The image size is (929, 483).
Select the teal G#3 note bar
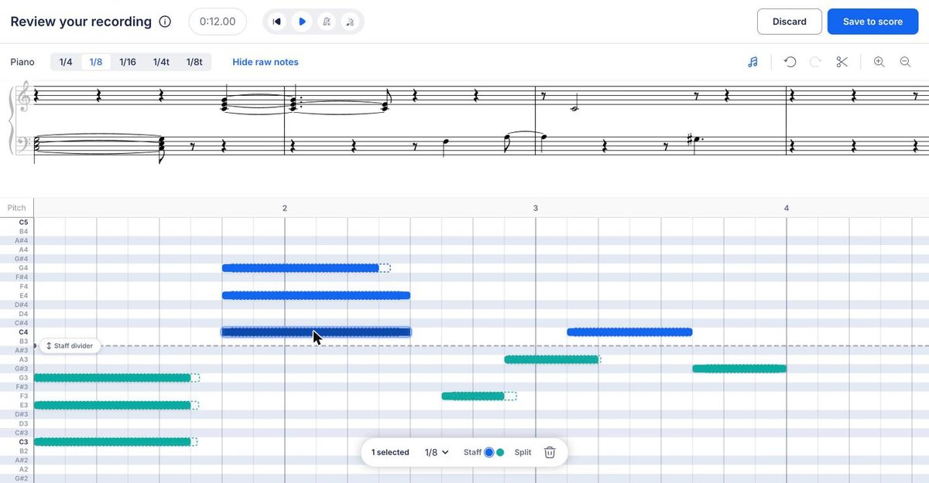tap(739, 369)
